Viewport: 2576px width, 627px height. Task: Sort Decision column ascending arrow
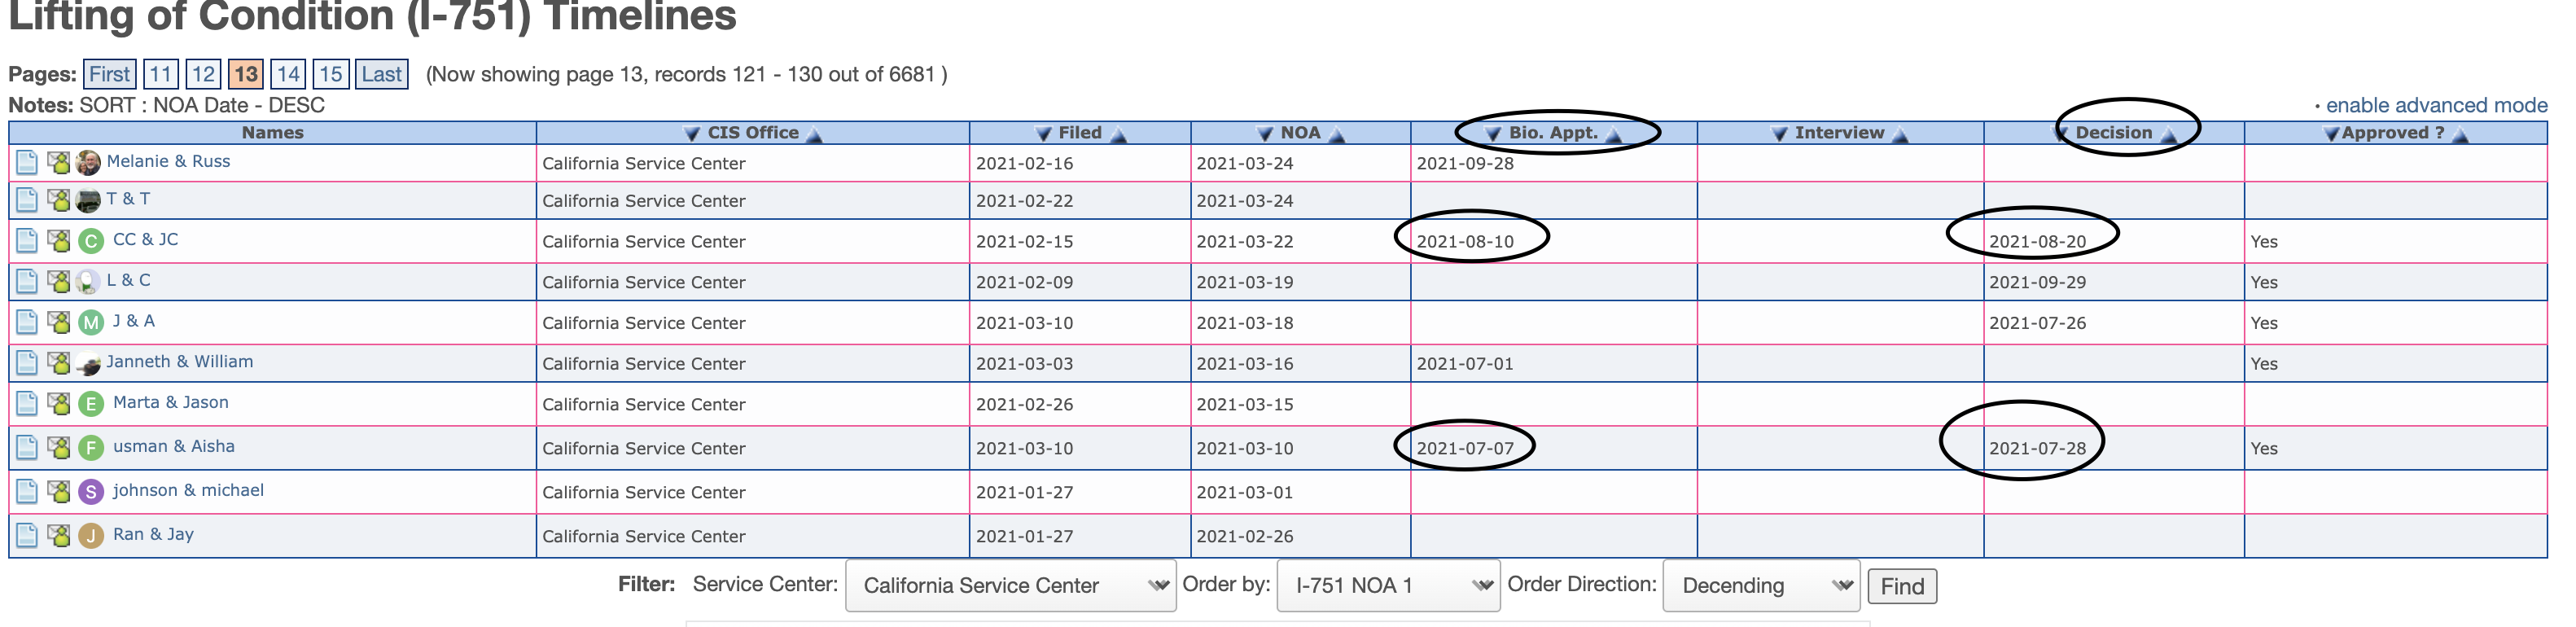[2169, 134]
